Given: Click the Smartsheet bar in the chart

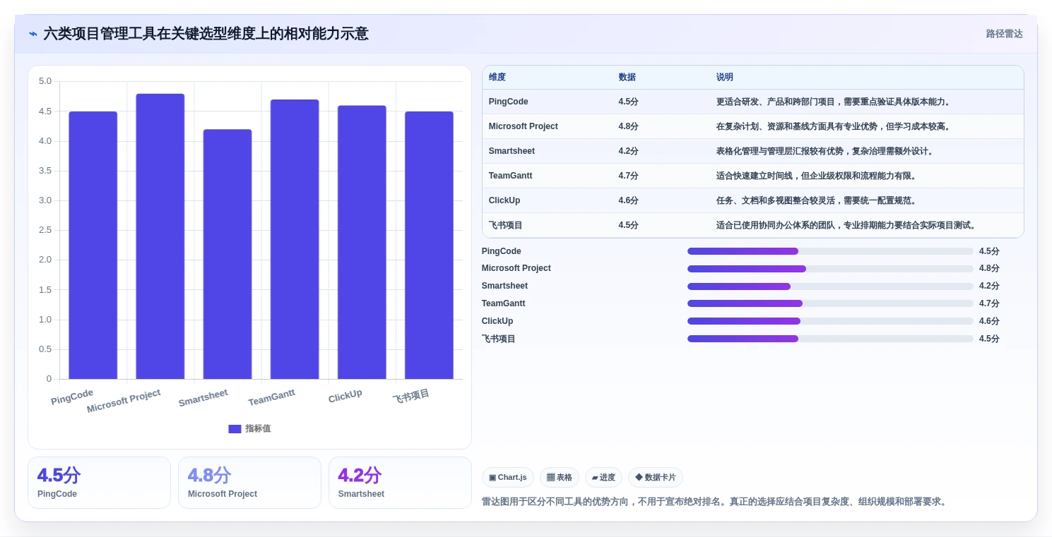Looking at the screenshot, I should (227, 254).
